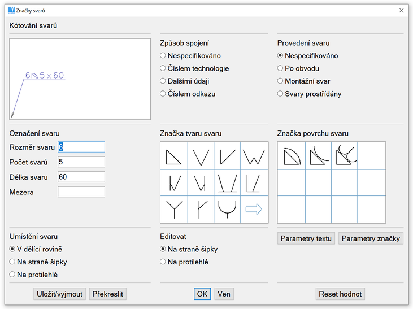
Task: Pick the third weld surface symbol
Action: click(345, 155)
